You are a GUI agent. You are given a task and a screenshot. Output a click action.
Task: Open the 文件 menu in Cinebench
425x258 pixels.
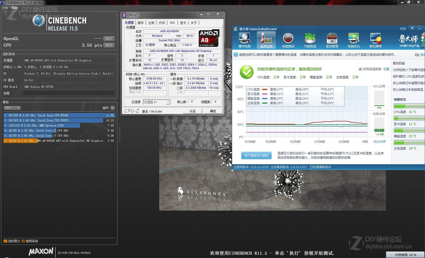(5, 8)
